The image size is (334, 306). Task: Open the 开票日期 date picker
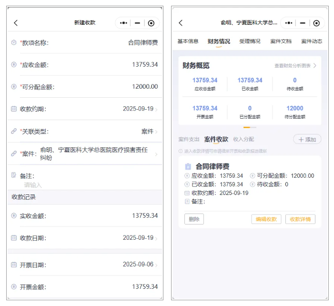(x=138, y=265)
